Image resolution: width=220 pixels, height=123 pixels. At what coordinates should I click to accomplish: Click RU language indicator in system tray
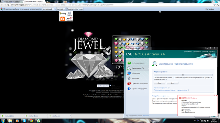[x=195, y=121]
